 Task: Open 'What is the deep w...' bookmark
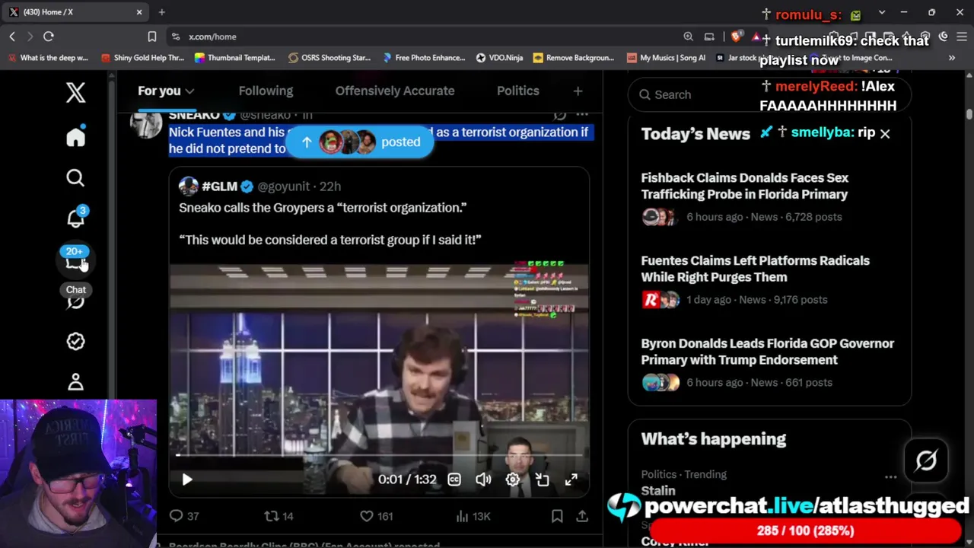[48, 58]
